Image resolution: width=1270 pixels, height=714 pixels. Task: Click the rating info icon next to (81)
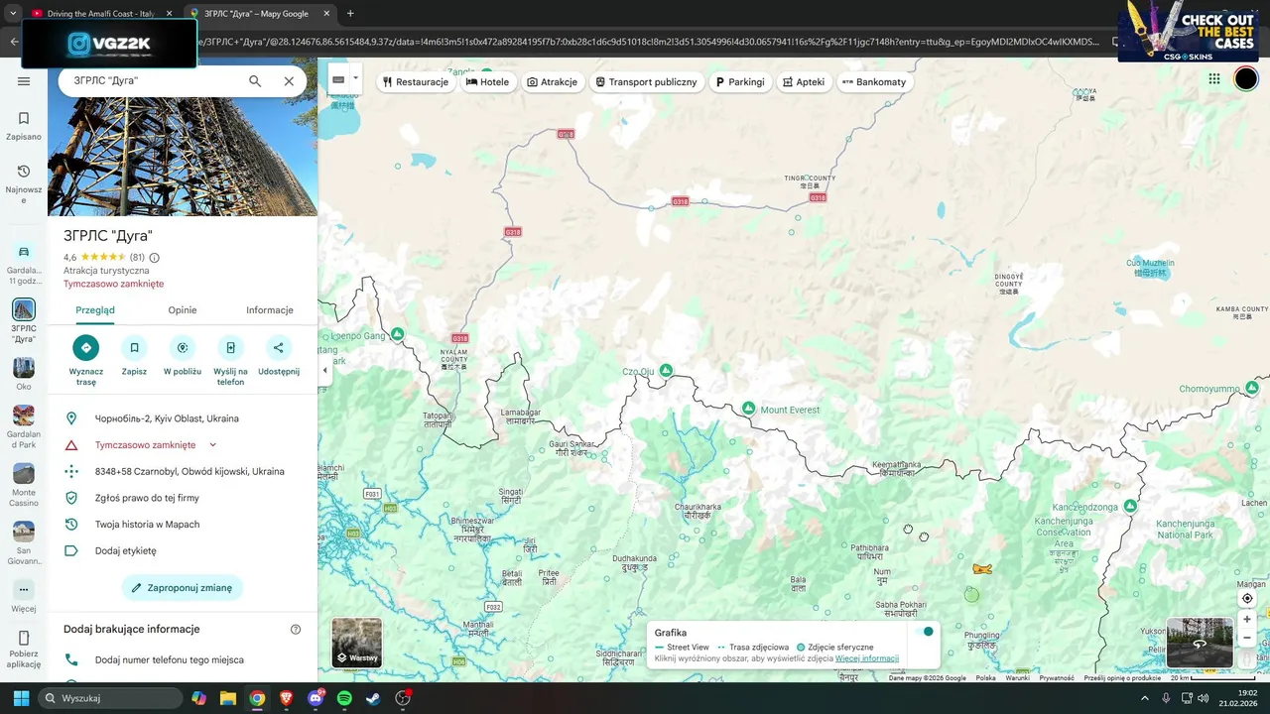[154, 258]
